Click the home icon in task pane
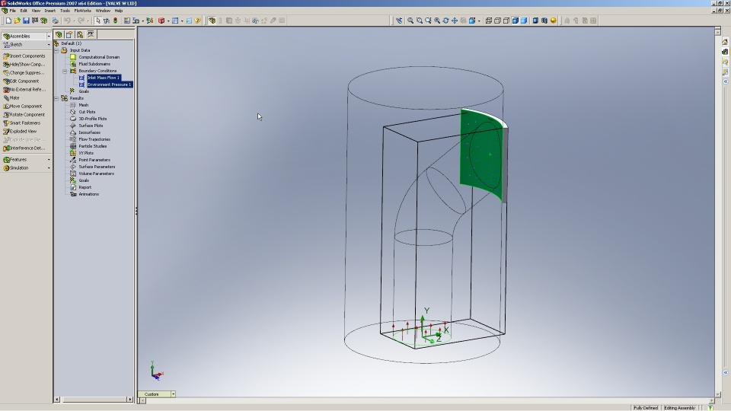The width and height of the screenshot is (731, 411). pos(725,42)
